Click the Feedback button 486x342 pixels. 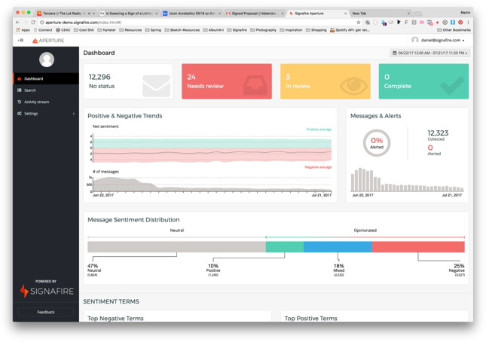(46, 312)
